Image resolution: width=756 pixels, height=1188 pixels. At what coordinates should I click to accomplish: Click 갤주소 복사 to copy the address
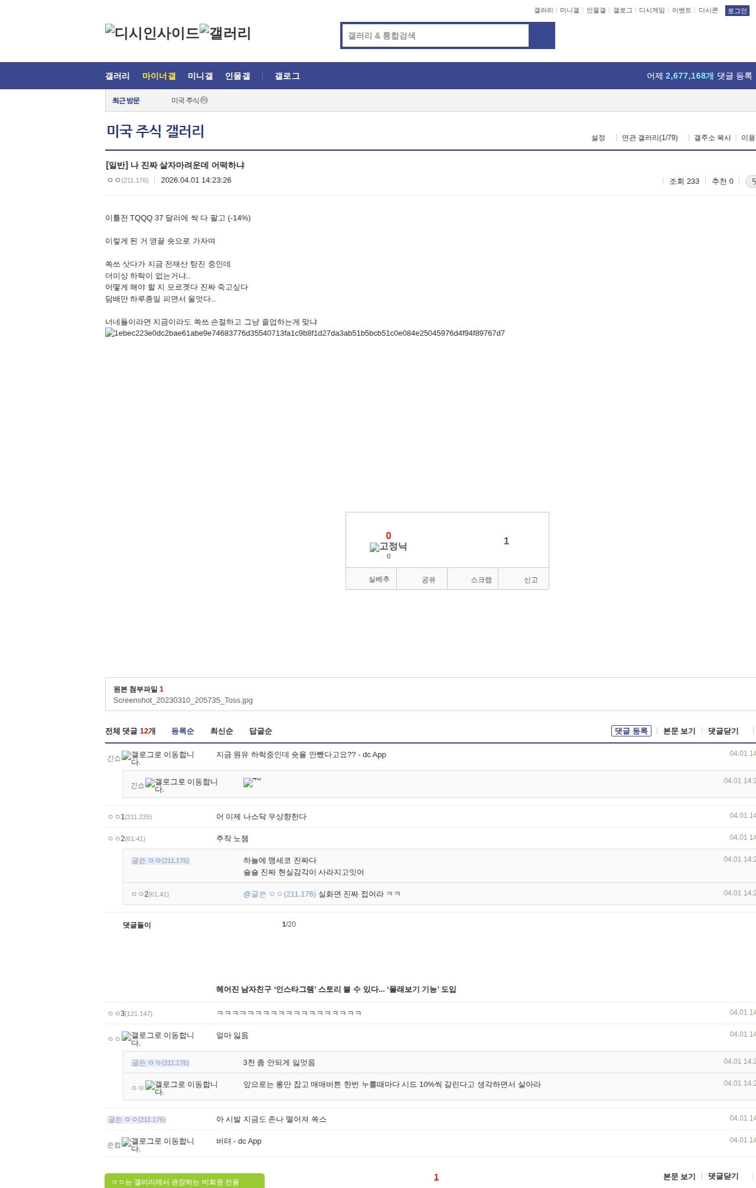[x=712, y=138]
